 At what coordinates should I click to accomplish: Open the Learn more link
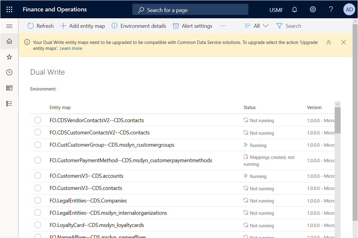click(x=71, y=48)
